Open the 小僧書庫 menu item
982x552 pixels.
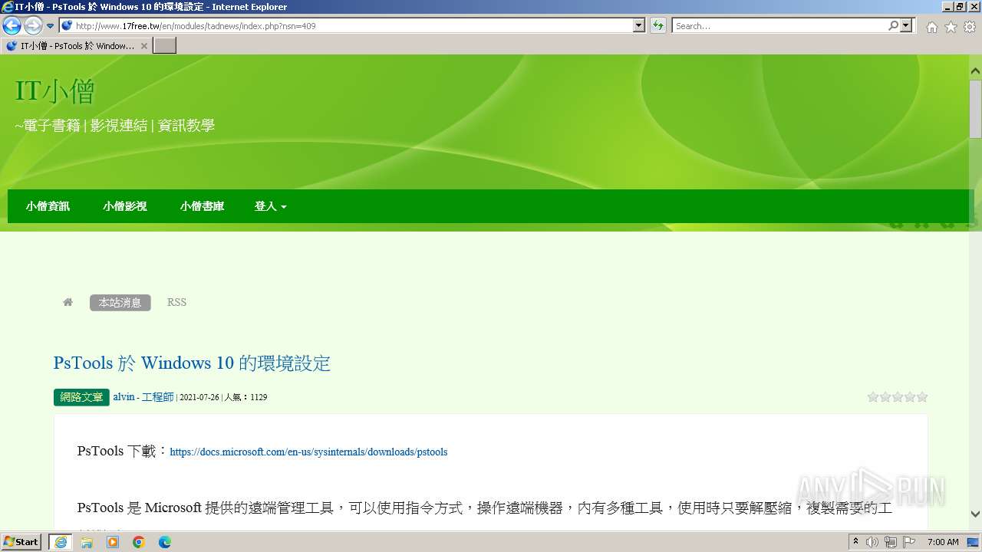(x=203, y=206)
